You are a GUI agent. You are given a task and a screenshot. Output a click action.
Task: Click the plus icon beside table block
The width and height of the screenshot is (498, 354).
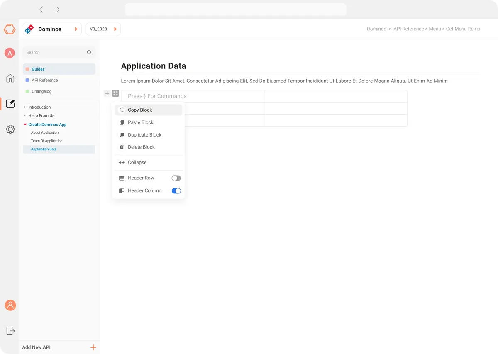(x=107, y=93)
